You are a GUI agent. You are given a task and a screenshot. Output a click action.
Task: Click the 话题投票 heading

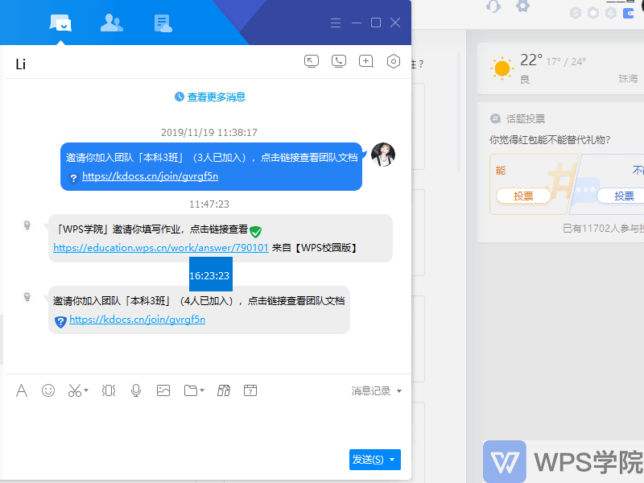(526, 119)
